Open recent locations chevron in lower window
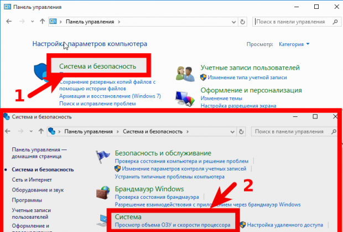 31,131
